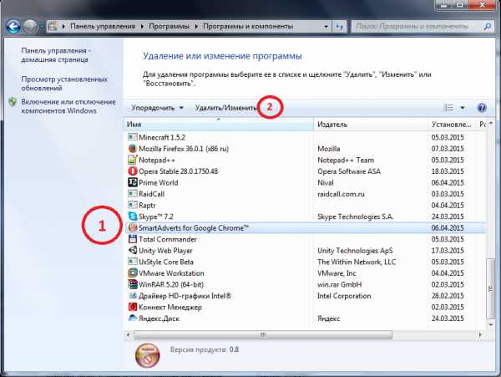Click Панель управления in breadcrumb
Image resolution: width=501 pixels, height=377 pixels.
pyautogui.click(x=103, y=26)
